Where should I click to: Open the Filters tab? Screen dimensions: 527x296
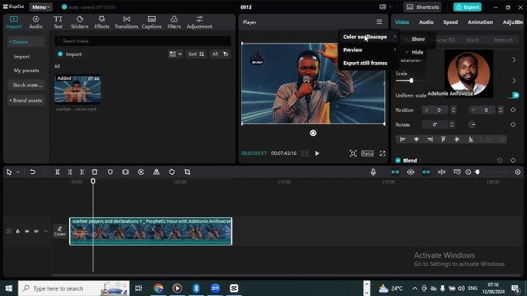tap(174, 22)
